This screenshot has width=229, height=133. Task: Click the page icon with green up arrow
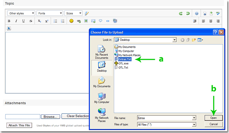pyautogui.click(x=211, y=13)
